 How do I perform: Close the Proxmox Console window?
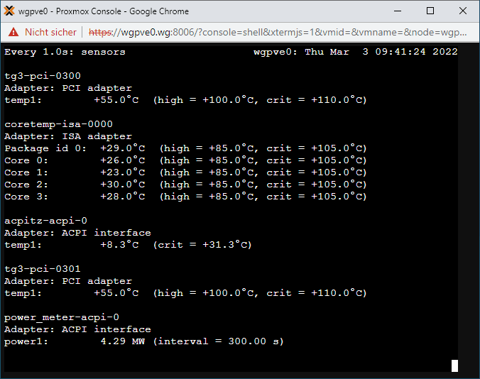463,11
